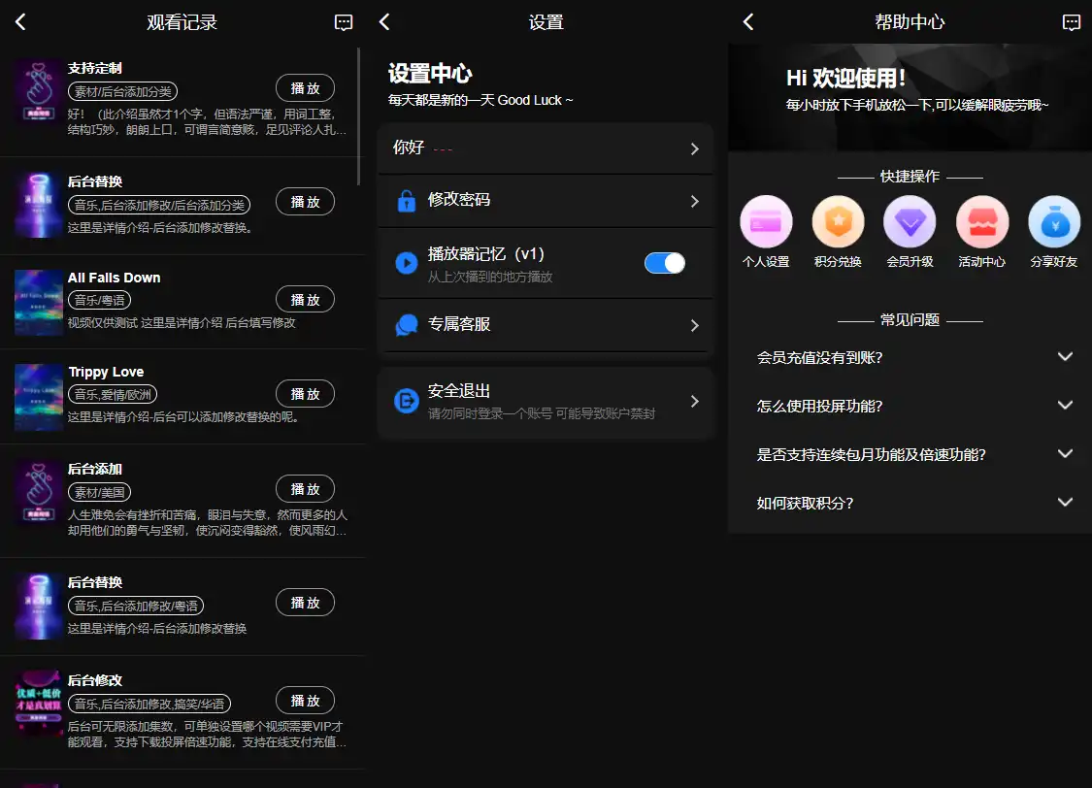Click the message icon in 帮助中心 header
1092x788 pixels.
(1072, 22)
